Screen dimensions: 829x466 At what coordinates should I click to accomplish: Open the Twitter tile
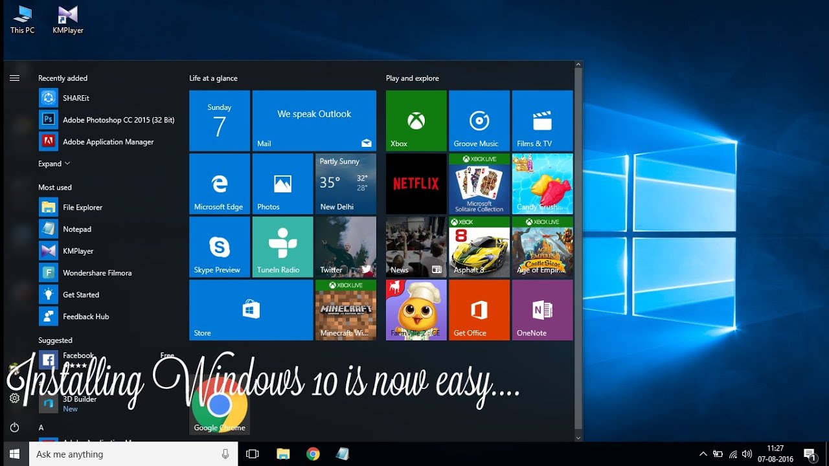pyautogui.click(x=346, y=247)
